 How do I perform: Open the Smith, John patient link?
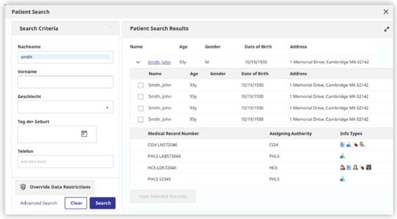[x=159, y=62]
